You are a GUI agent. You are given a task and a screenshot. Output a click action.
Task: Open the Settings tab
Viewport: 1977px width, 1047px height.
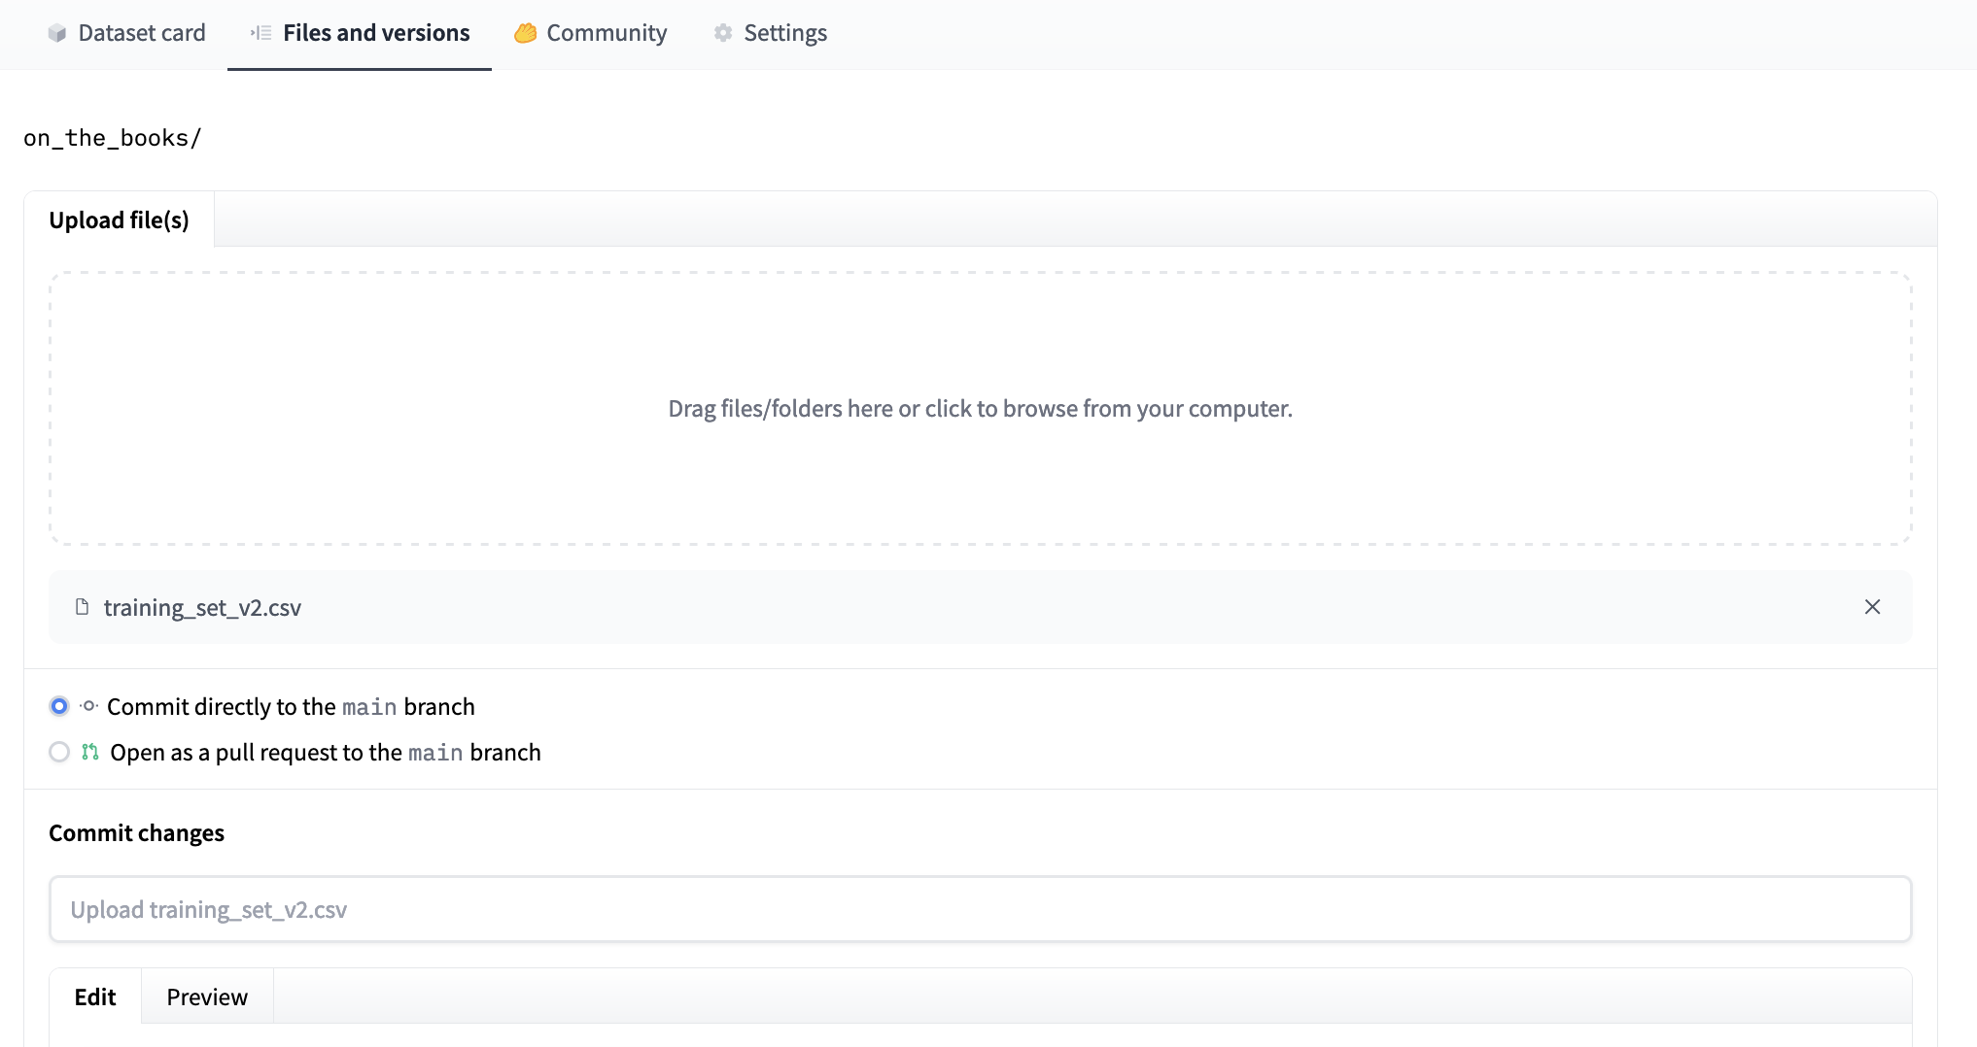coord(784,32)
